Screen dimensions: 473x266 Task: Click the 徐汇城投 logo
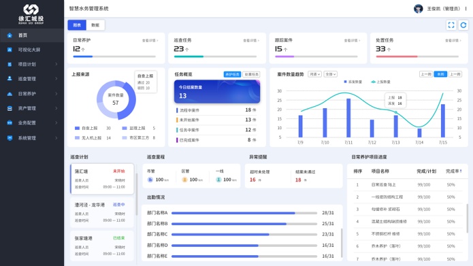tap(31, 14)
